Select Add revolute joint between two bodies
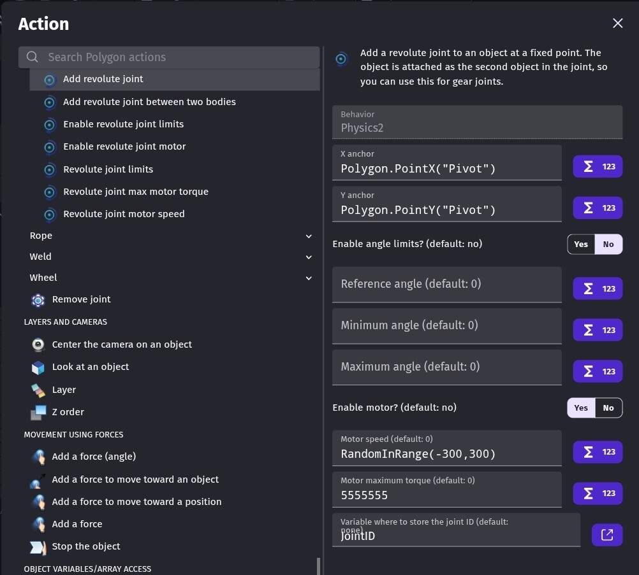 coord(149,102)
